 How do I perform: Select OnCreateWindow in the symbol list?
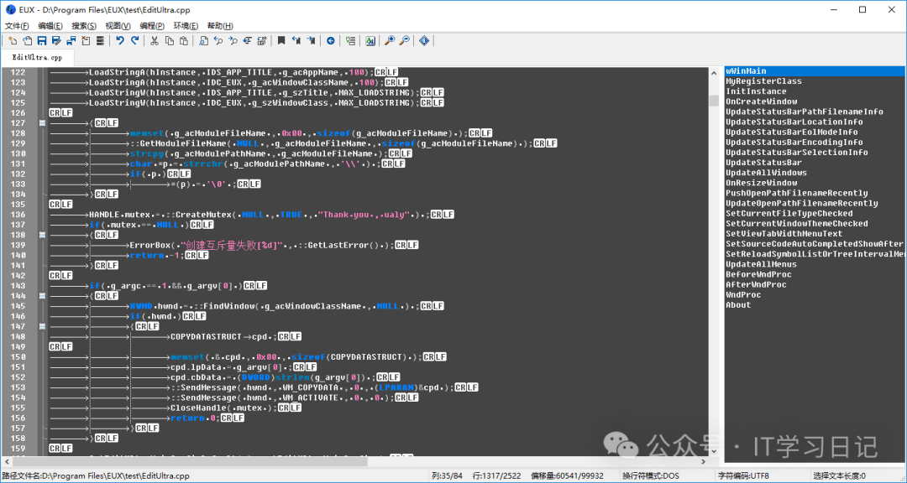tap(761, 101)
